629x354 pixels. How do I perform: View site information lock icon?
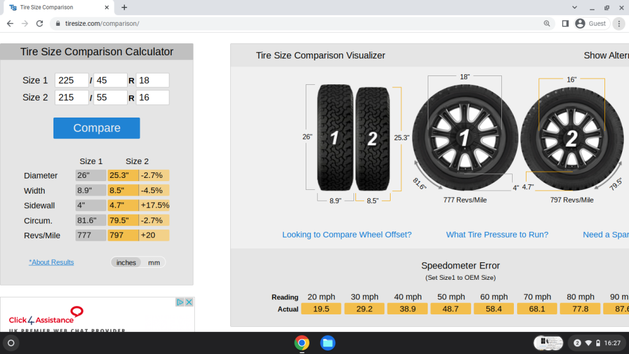(58, 24)
